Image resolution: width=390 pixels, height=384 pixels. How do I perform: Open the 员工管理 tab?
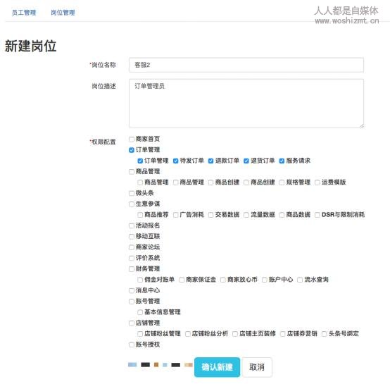24,13
